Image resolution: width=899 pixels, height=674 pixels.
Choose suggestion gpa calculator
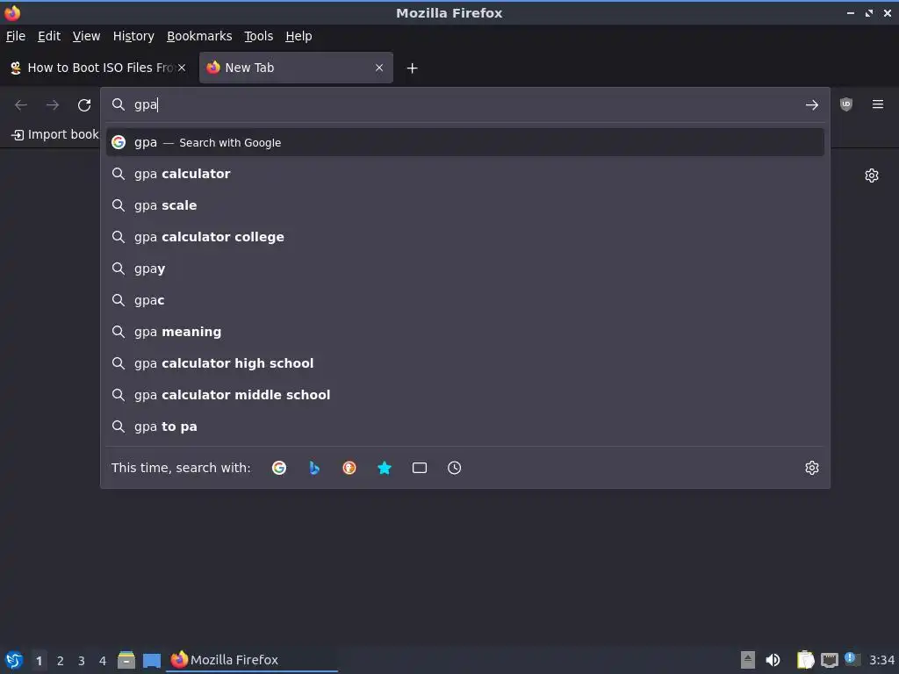click(x=465, y=174)
